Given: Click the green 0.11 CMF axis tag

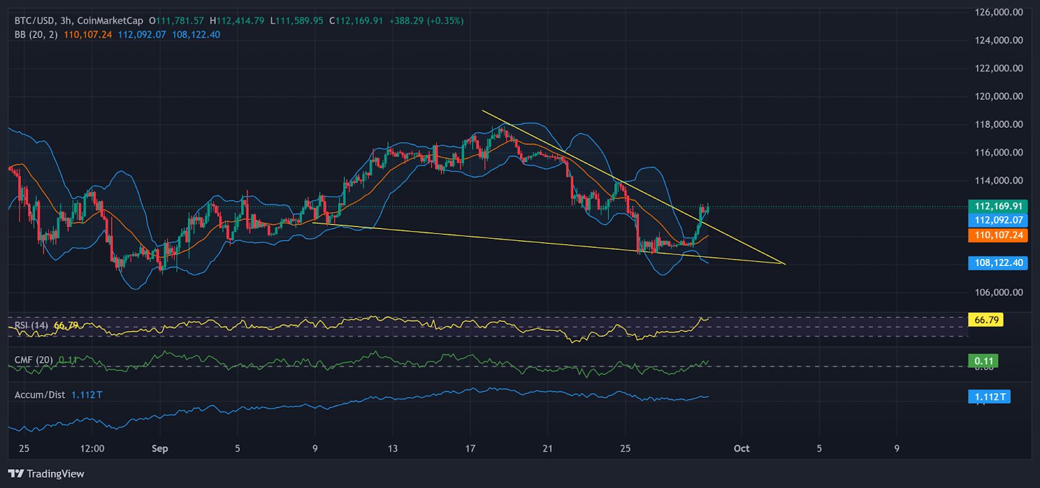Looking at the screenshot, I should (983, 361).
